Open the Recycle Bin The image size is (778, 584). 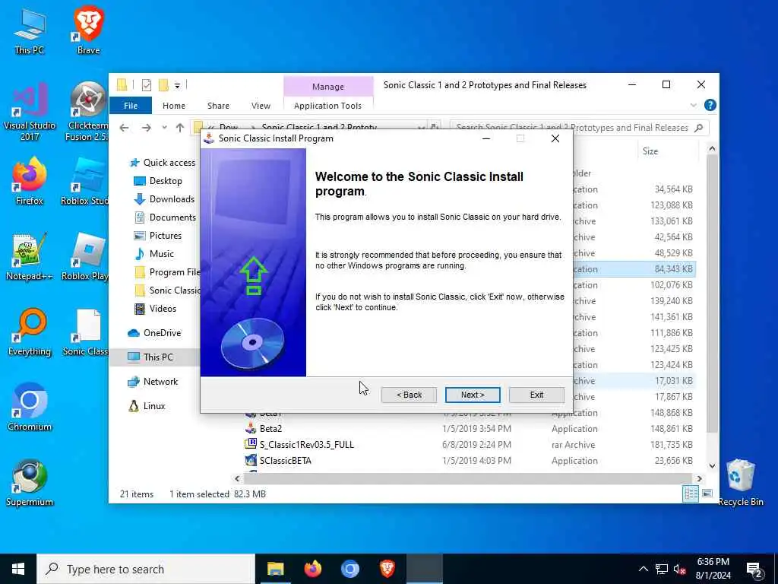point(740,483)
